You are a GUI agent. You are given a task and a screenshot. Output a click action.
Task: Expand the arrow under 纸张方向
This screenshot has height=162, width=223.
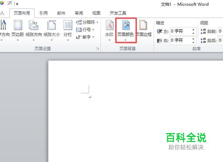click(x=34, y=40)
